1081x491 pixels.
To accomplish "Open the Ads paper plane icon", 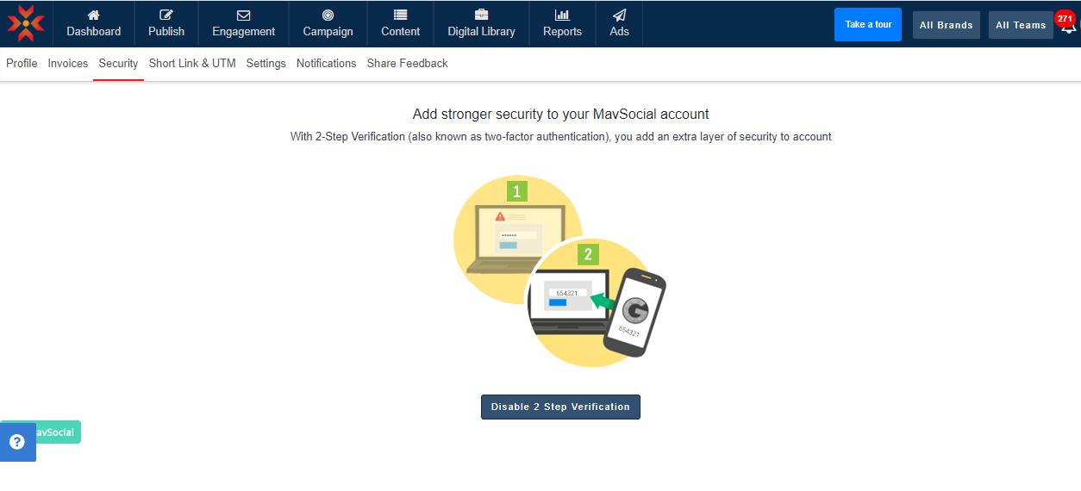I will [x=619, y=15].
